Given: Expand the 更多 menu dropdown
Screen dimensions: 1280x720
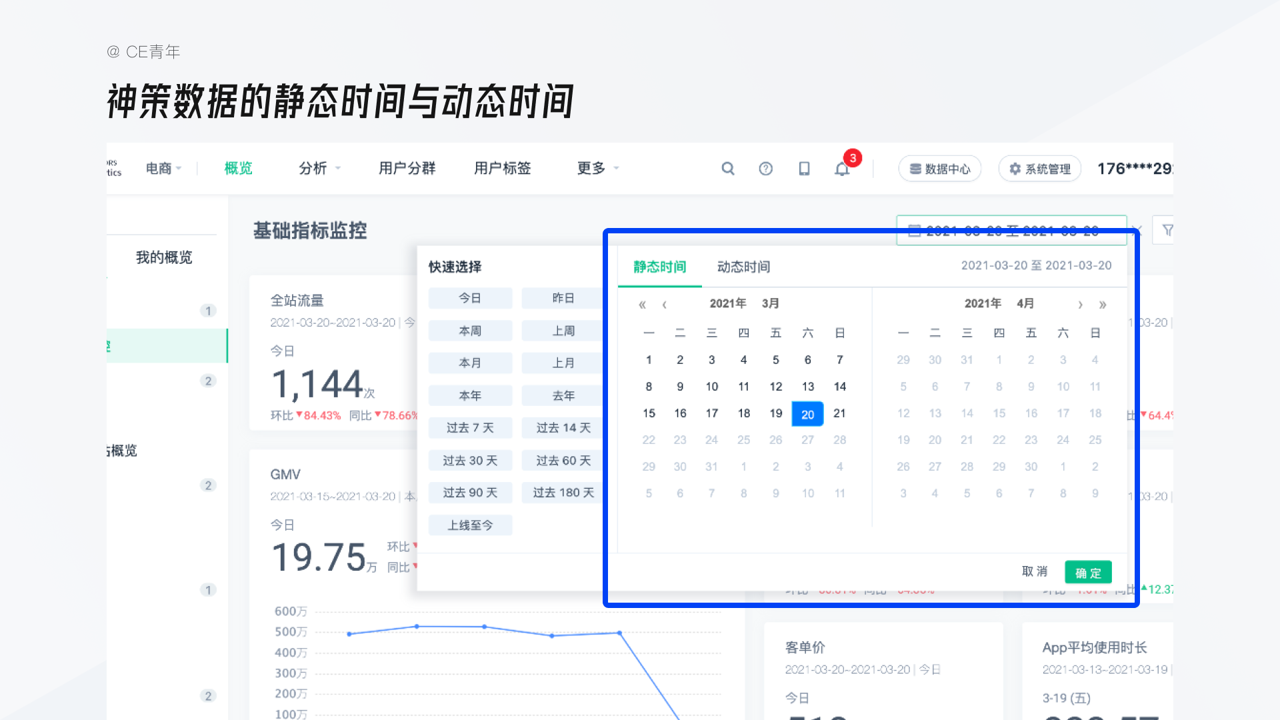Looking at the screenshot, I should 598,169.
